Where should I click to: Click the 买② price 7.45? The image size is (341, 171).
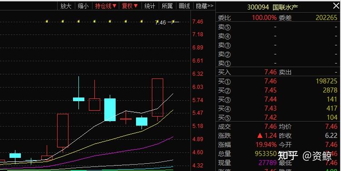click(271, 90)
